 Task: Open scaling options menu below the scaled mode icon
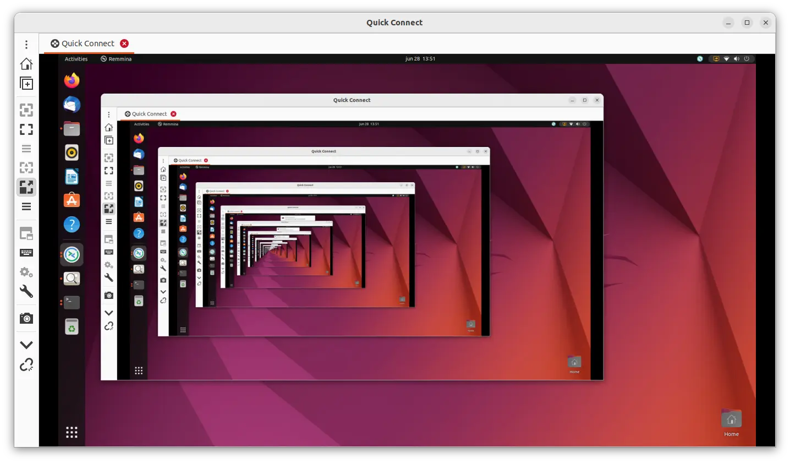(26, 206)
